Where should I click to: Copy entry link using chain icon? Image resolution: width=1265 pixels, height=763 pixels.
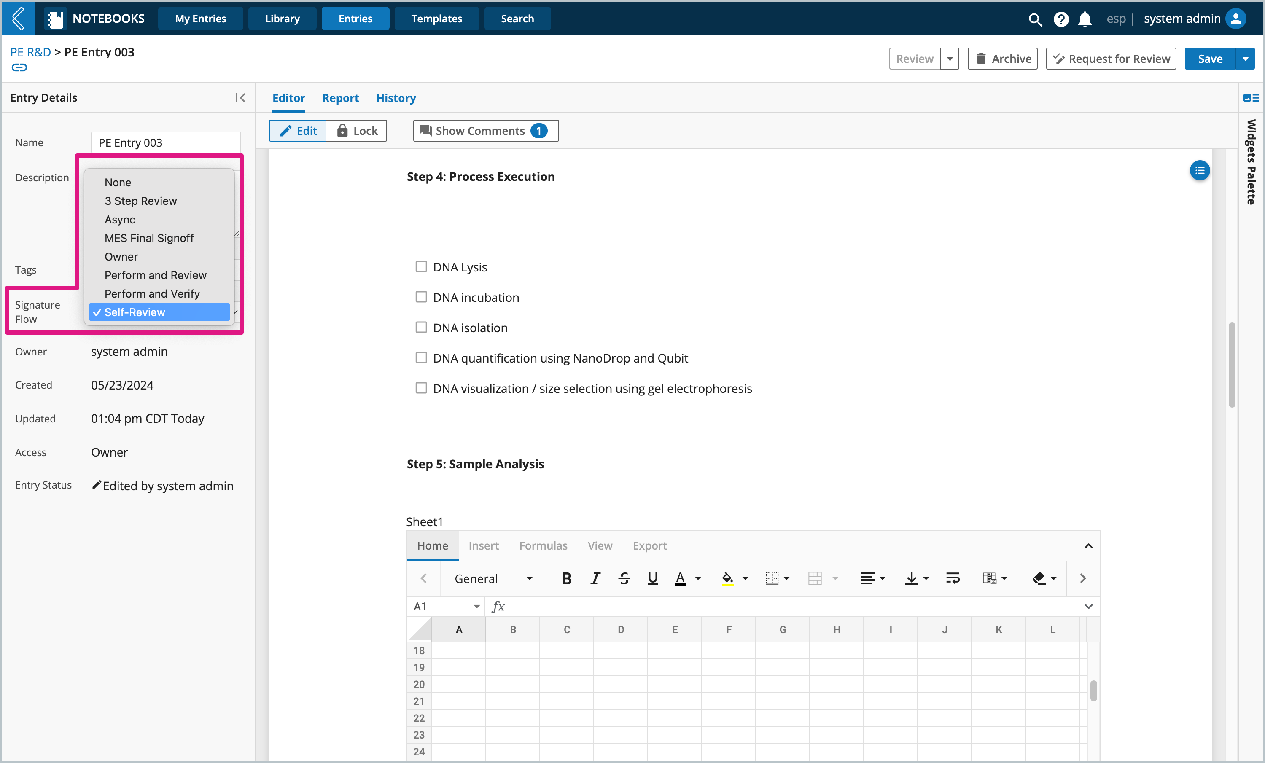tap(19, 67)
